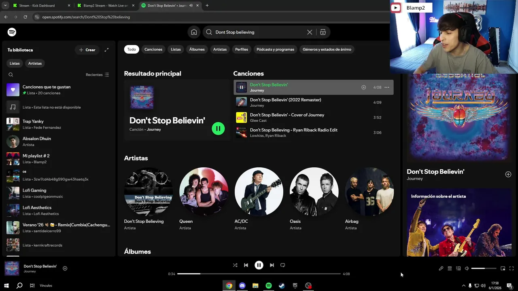Mute the Spotify volume speaker icon

pyautogui.click(x=467, y=268)
